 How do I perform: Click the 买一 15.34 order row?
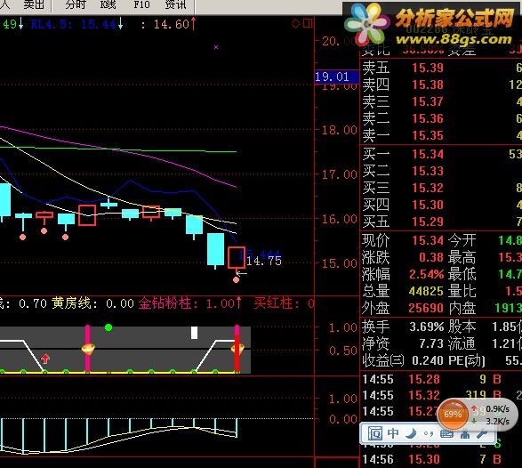tap(441, 154)
